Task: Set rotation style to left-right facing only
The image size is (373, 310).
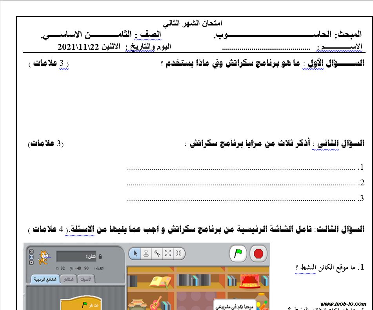Action: (31, 257)
